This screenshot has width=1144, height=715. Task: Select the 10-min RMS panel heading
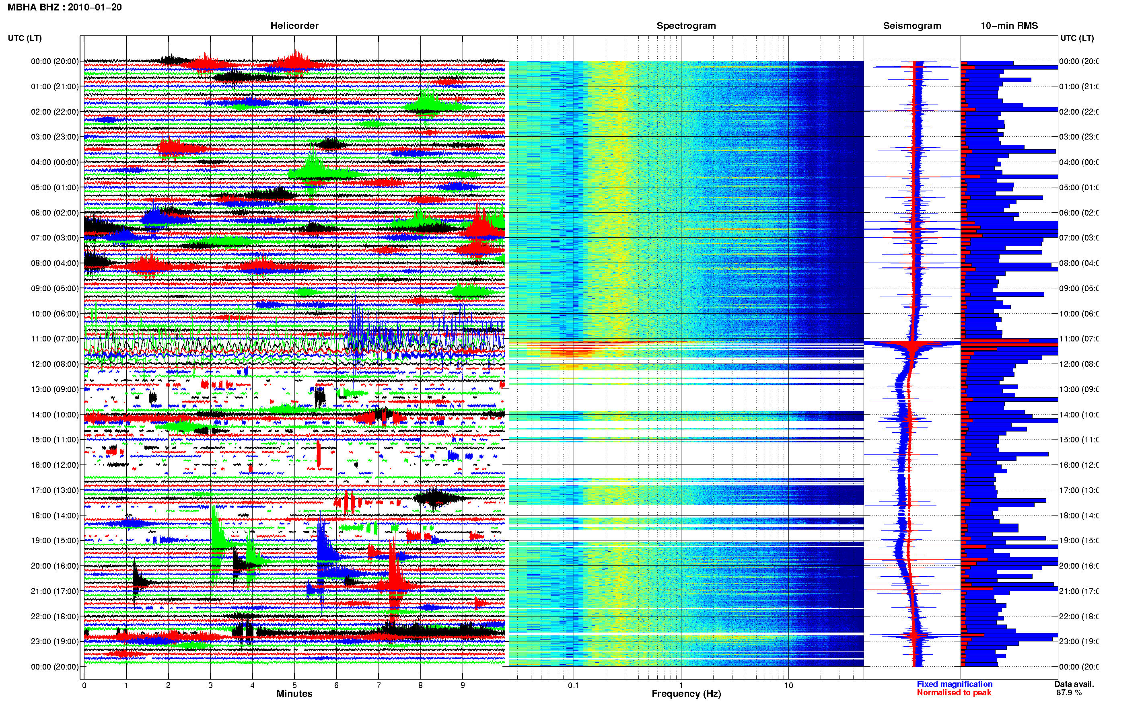click(x=1009, y=26)
